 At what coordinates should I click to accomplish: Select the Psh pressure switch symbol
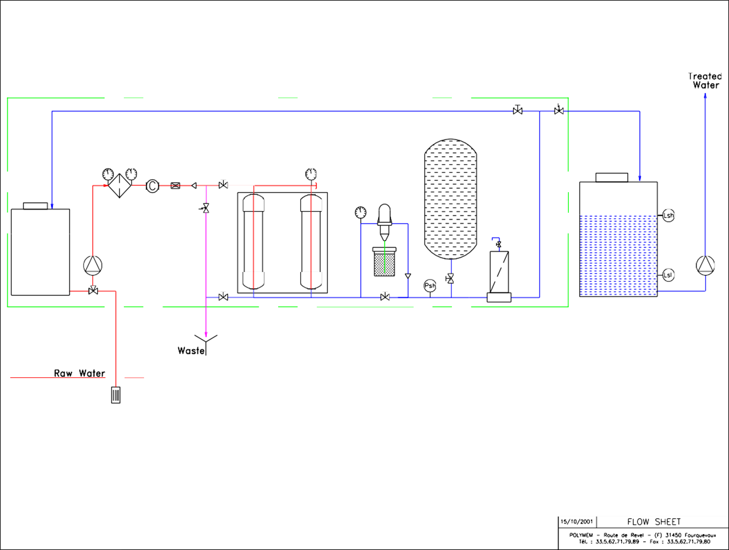point(430,286)
